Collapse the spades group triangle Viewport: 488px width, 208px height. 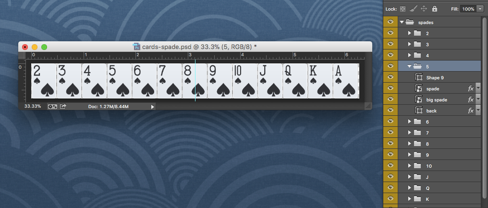point(402,22)
